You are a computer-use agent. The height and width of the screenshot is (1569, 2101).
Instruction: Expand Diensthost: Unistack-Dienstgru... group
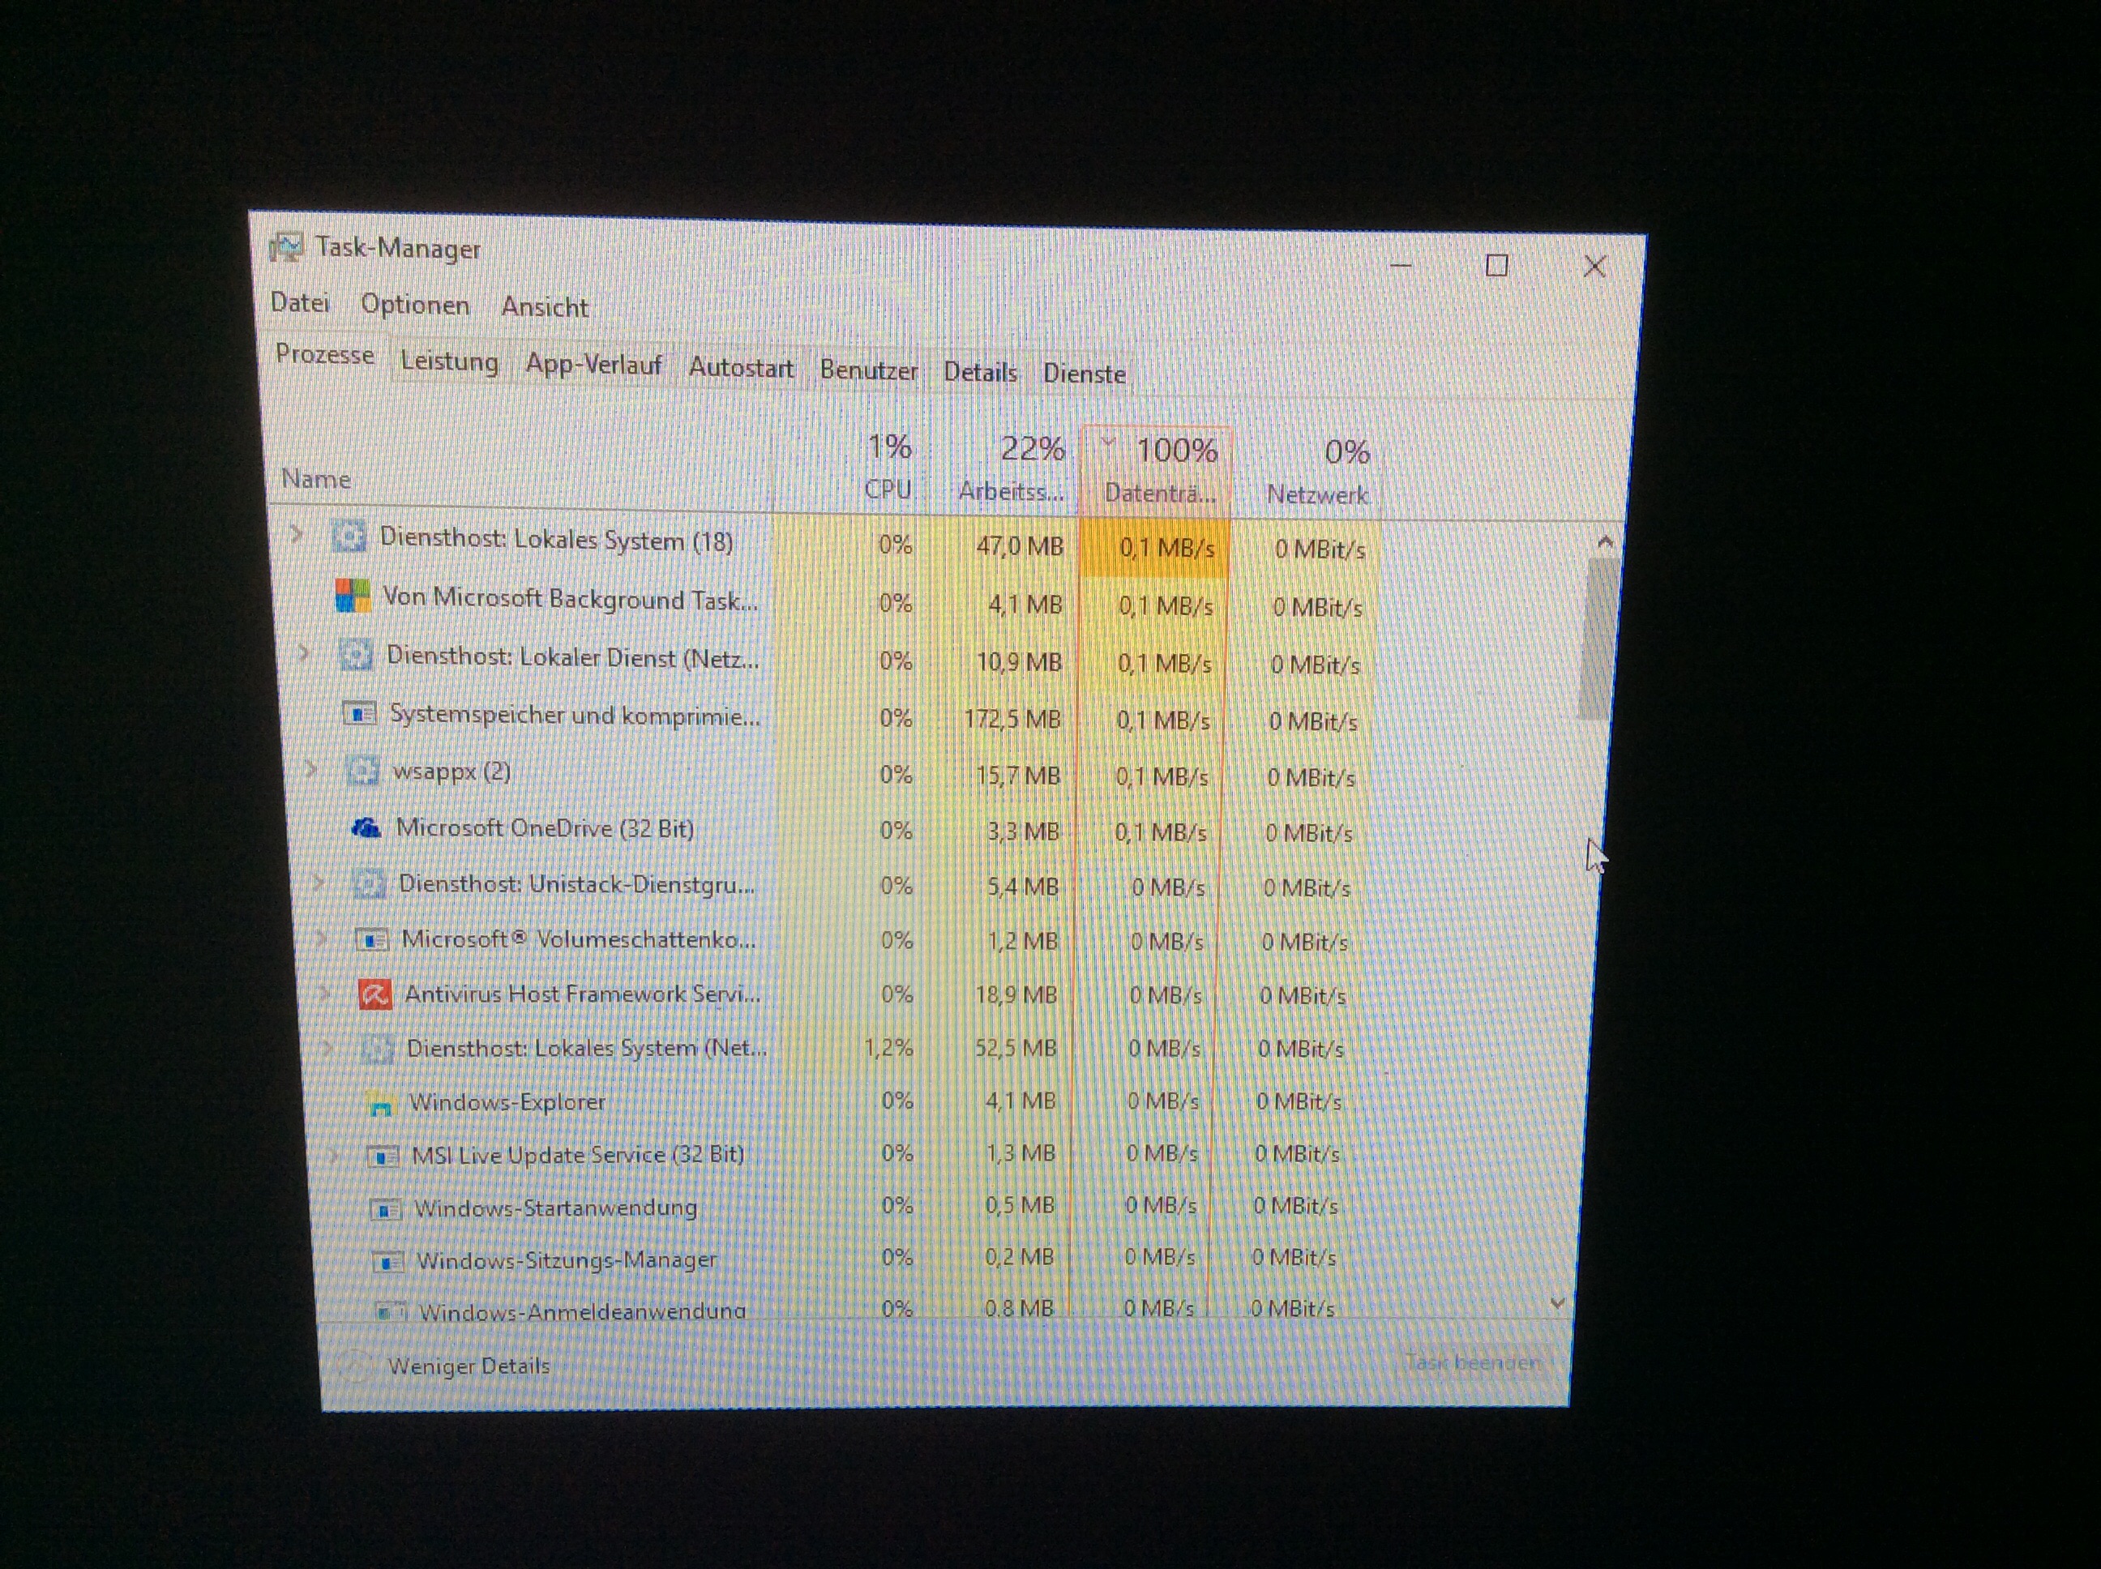319,882
